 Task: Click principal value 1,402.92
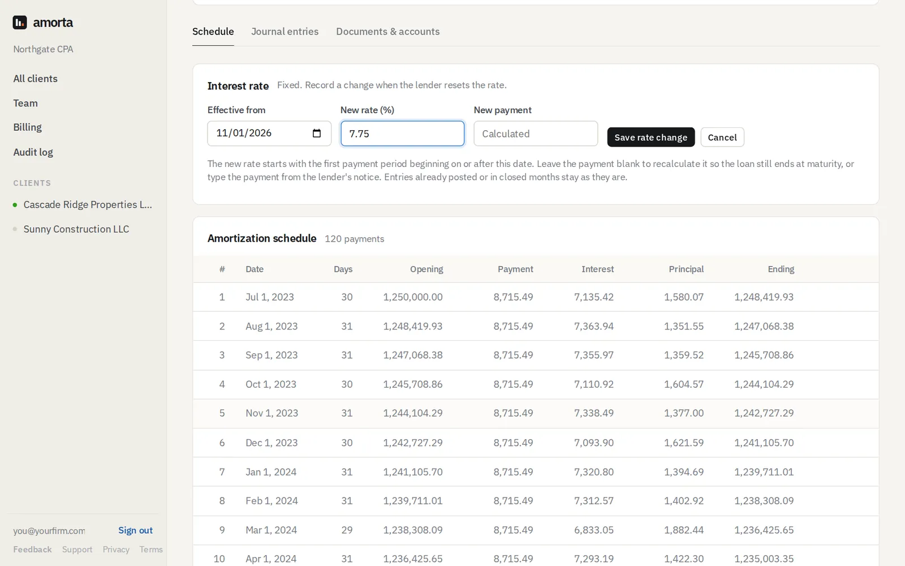coord(684,501)
